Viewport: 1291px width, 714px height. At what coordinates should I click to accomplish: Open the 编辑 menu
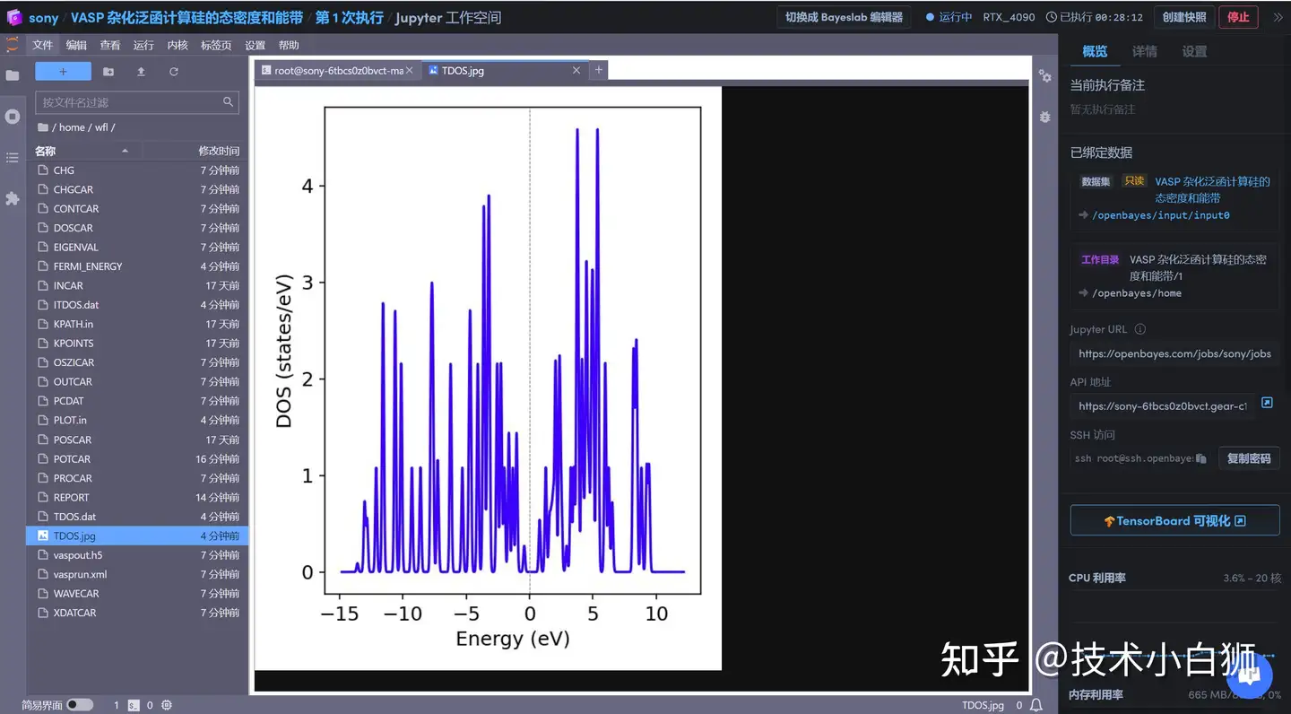[x=76, y=45]
